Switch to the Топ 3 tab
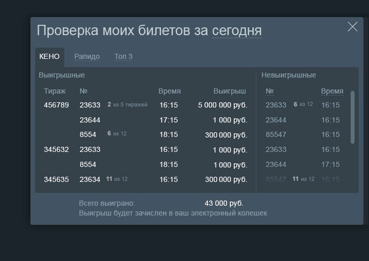The height and width of the screenshot is (261, 369). pyautogui.click(x=123, y=57)
